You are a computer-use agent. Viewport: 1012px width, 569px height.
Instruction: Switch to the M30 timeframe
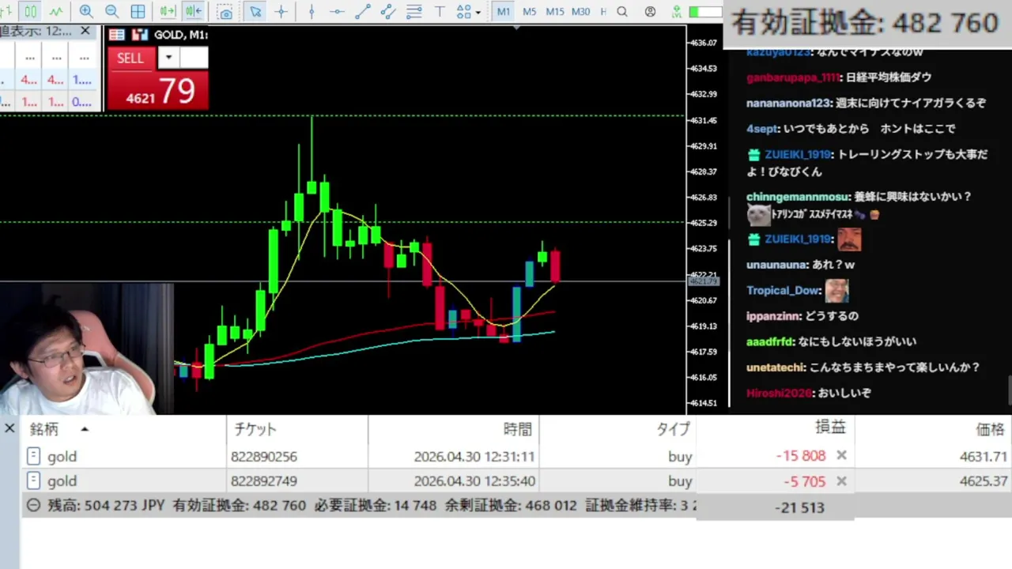[x=580, y=11]
